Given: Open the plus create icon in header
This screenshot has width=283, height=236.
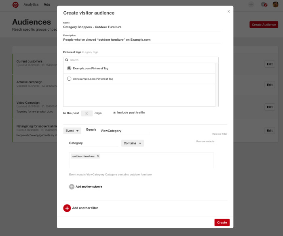Looking at the screenshot, I should point(251,4).
